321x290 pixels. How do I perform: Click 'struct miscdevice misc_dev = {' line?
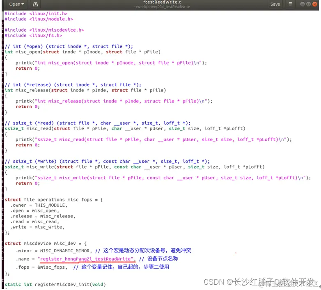46,244
